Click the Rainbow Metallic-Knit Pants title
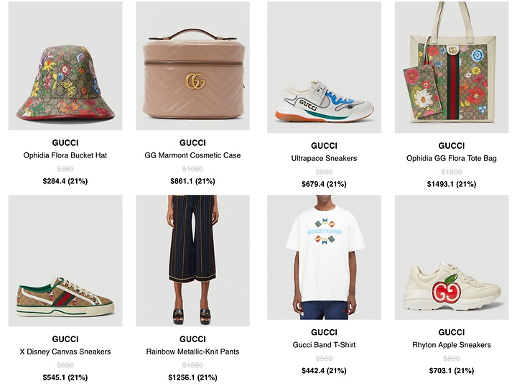Viewport: 517px width, 386px height. coord(193,351)
